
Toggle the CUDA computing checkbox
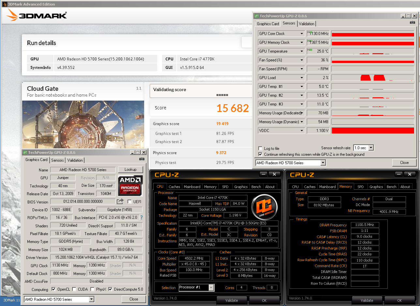click(74, 289)
